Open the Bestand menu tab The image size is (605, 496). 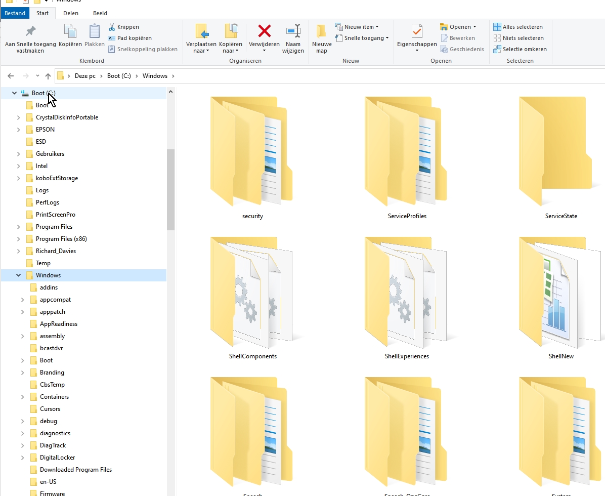15,13
